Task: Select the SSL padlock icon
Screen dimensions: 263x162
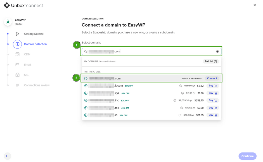Action: click(x=17, y=75)
